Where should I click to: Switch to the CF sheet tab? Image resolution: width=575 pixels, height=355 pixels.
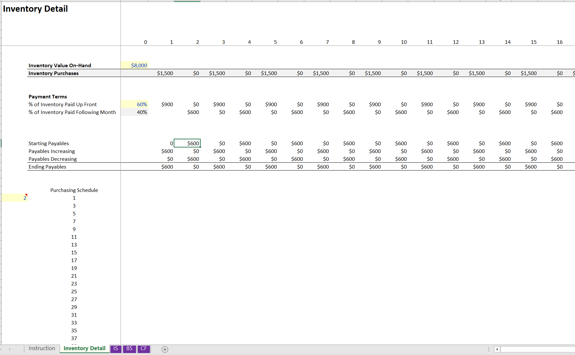tap(144, 349)
